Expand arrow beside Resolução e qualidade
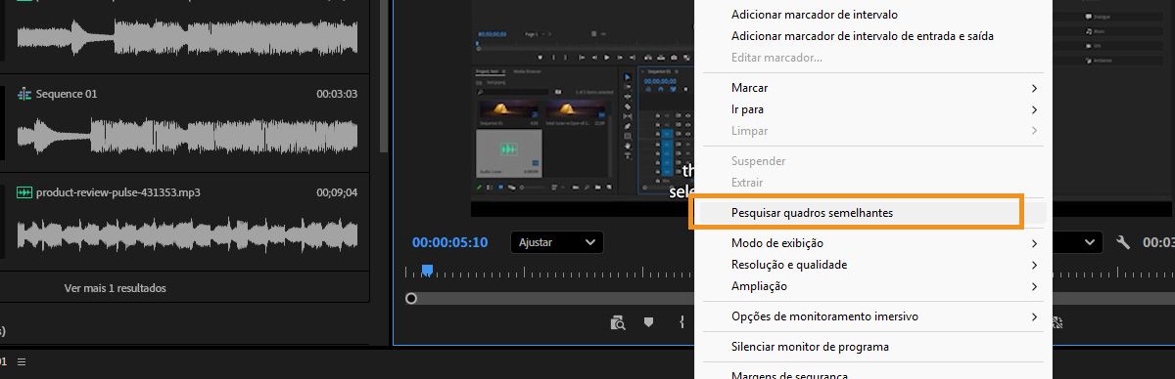The width and height of the screenshot is (1175, 379). pos(1034,265)
